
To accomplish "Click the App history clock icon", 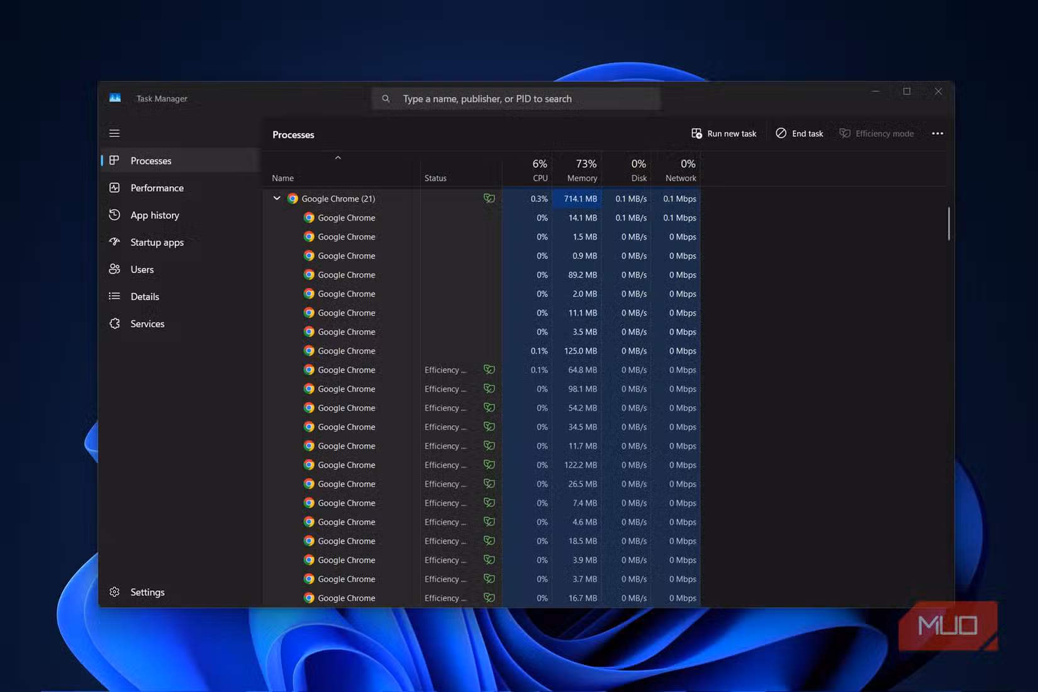I will coord(114,215).
